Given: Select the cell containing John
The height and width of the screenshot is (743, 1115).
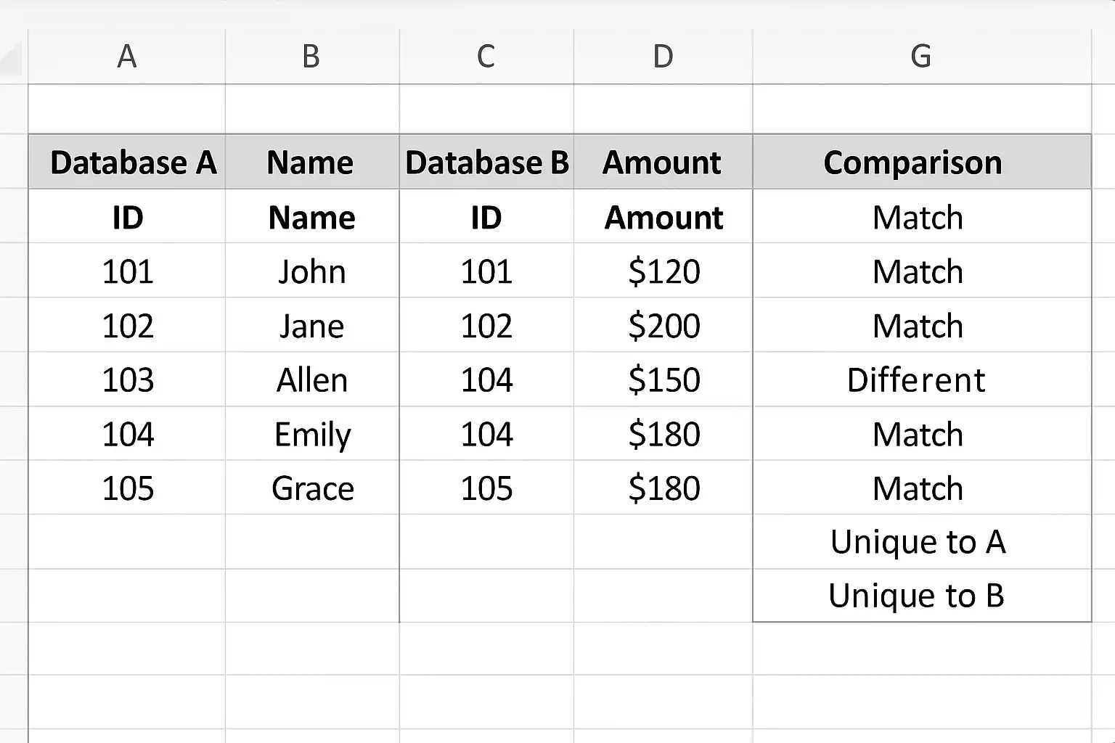Looking at the screenshot, I should pyautogui.click(x=312, y=271).
